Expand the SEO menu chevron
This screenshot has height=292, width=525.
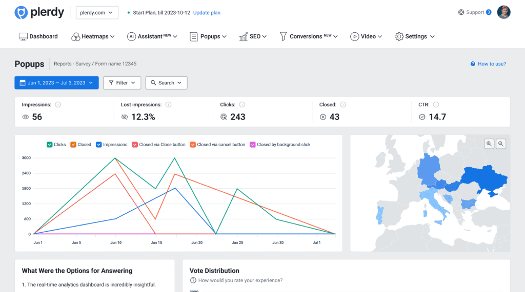(x=264, y=36)
